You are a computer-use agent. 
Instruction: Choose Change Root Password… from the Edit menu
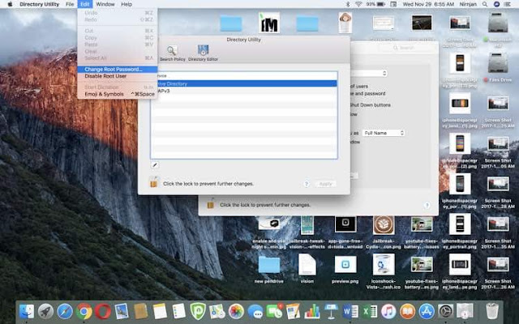(x=117, y=69)
